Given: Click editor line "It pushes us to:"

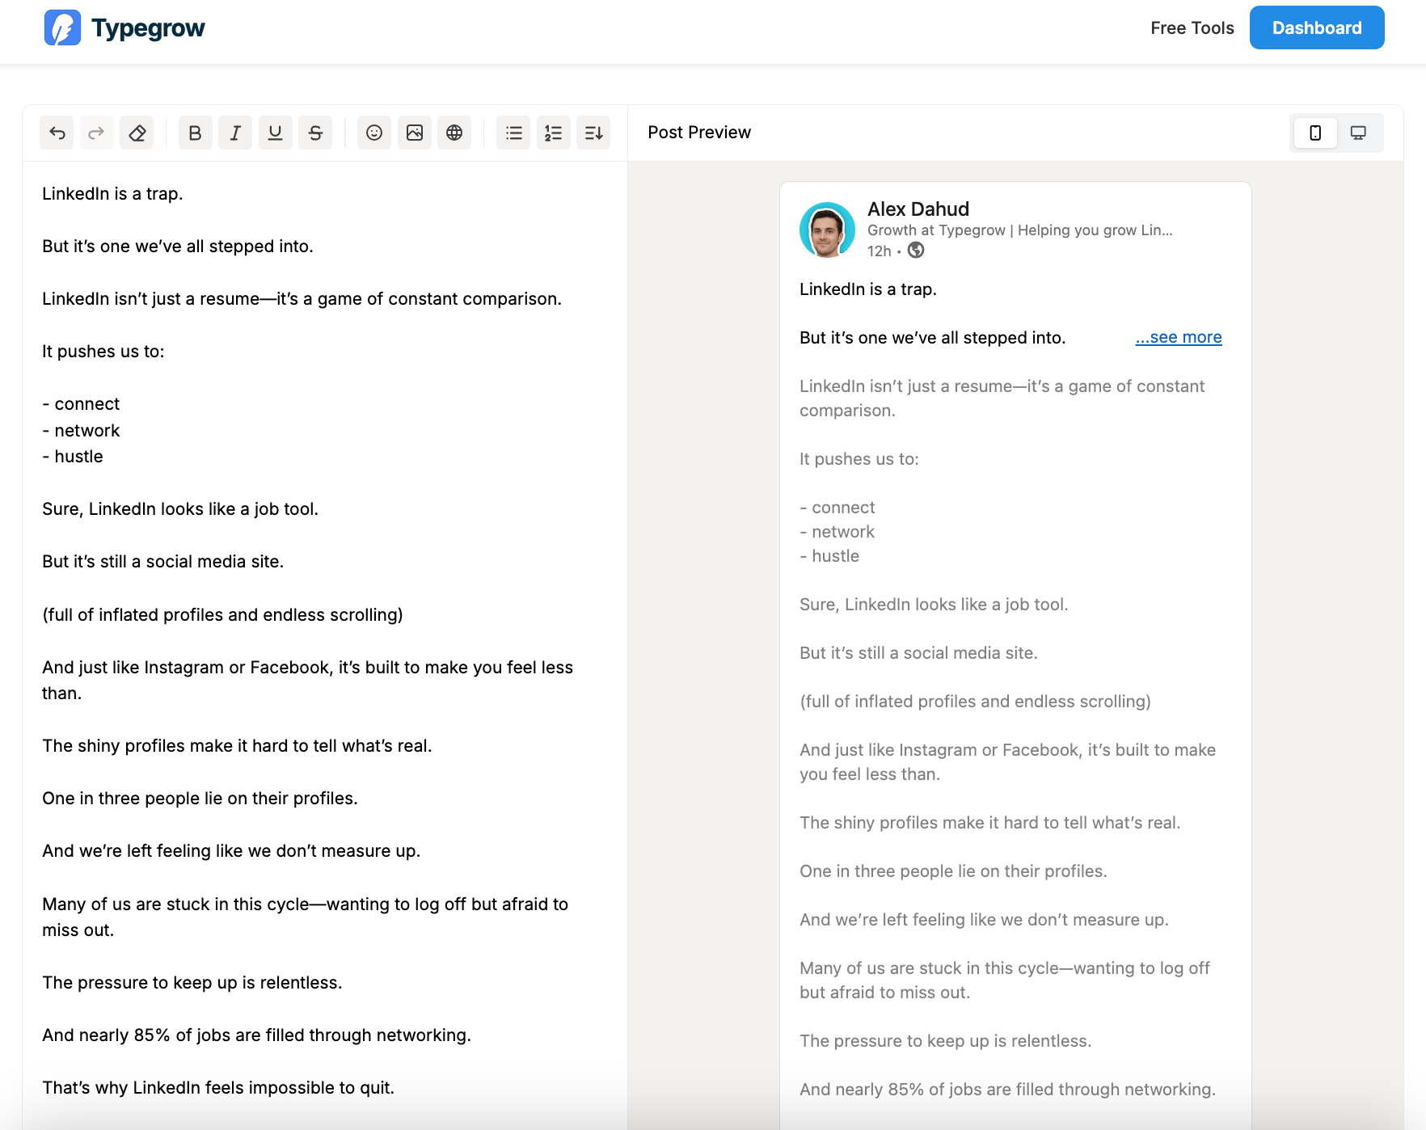Looking at the screenshot, I should [103, 352].
